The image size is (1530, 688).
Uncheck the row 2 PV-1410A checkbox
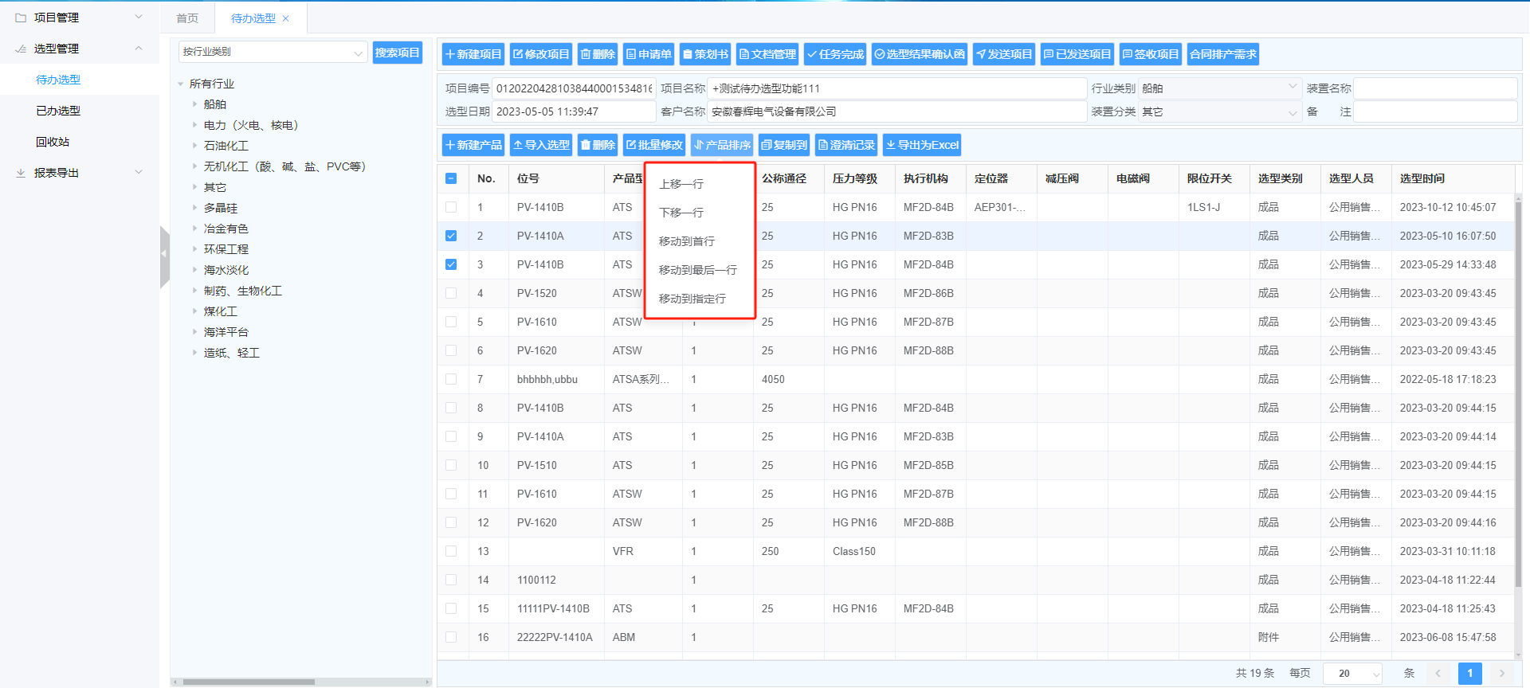pos(451,236)
